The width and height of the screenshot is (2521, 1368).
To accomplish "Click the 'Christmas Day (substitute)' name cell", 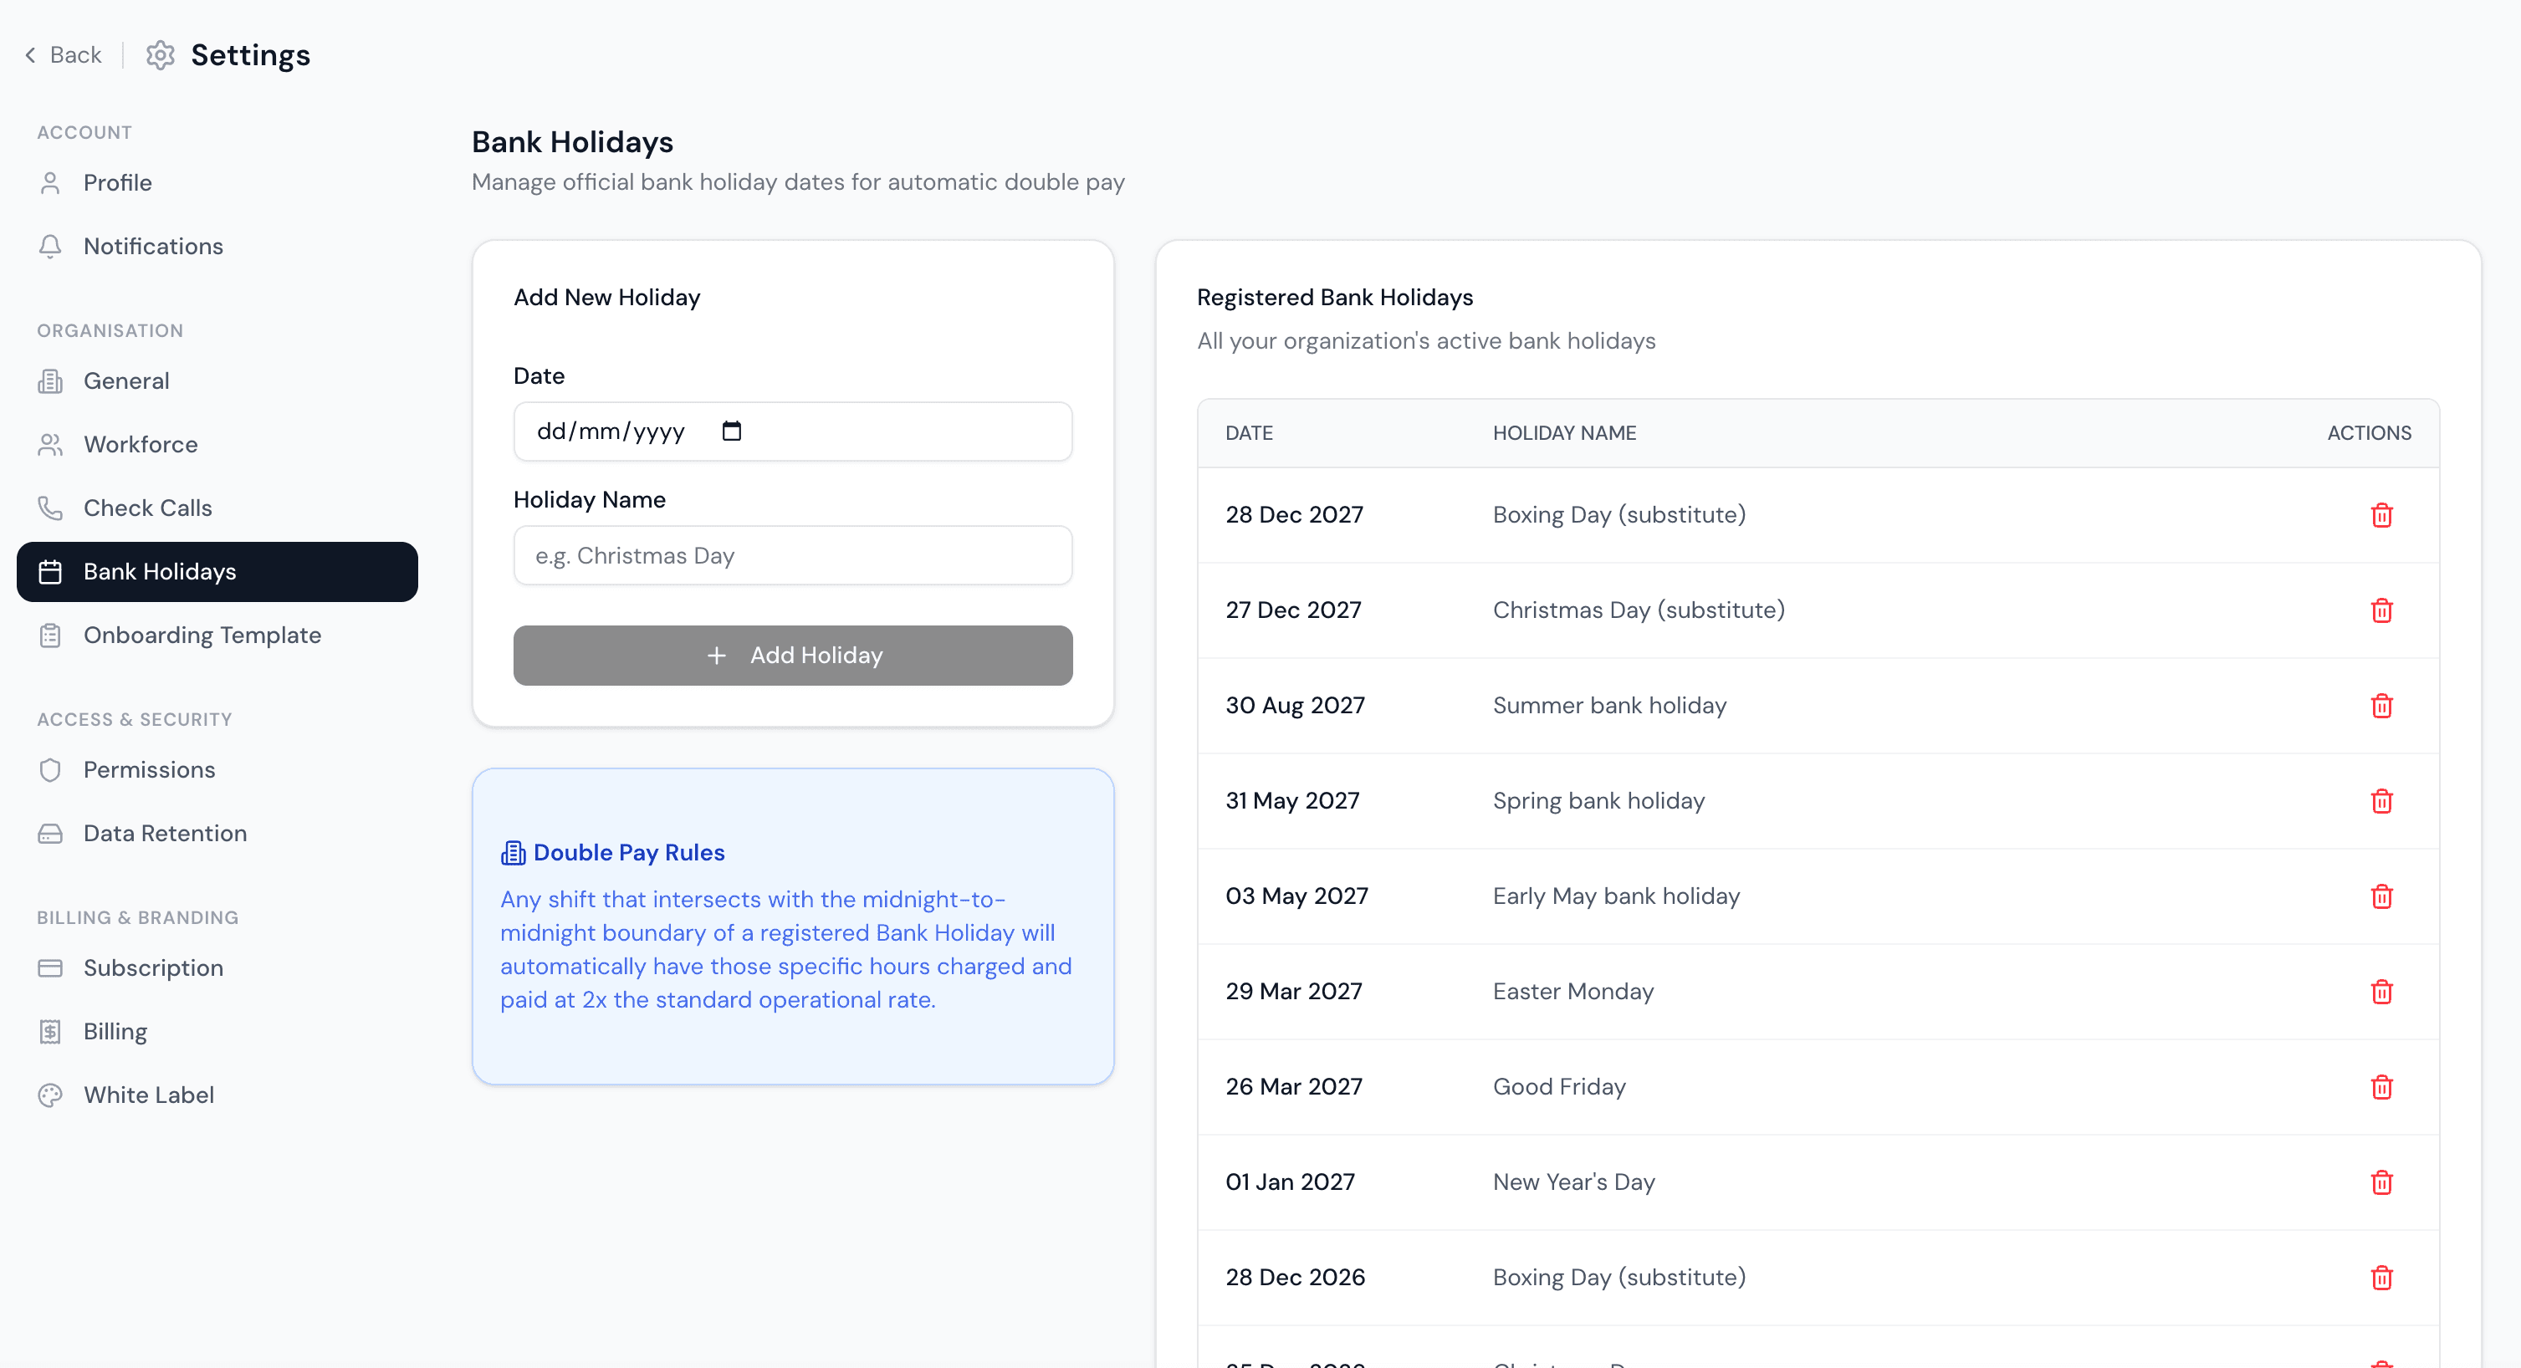I will tap(1639, 610).
